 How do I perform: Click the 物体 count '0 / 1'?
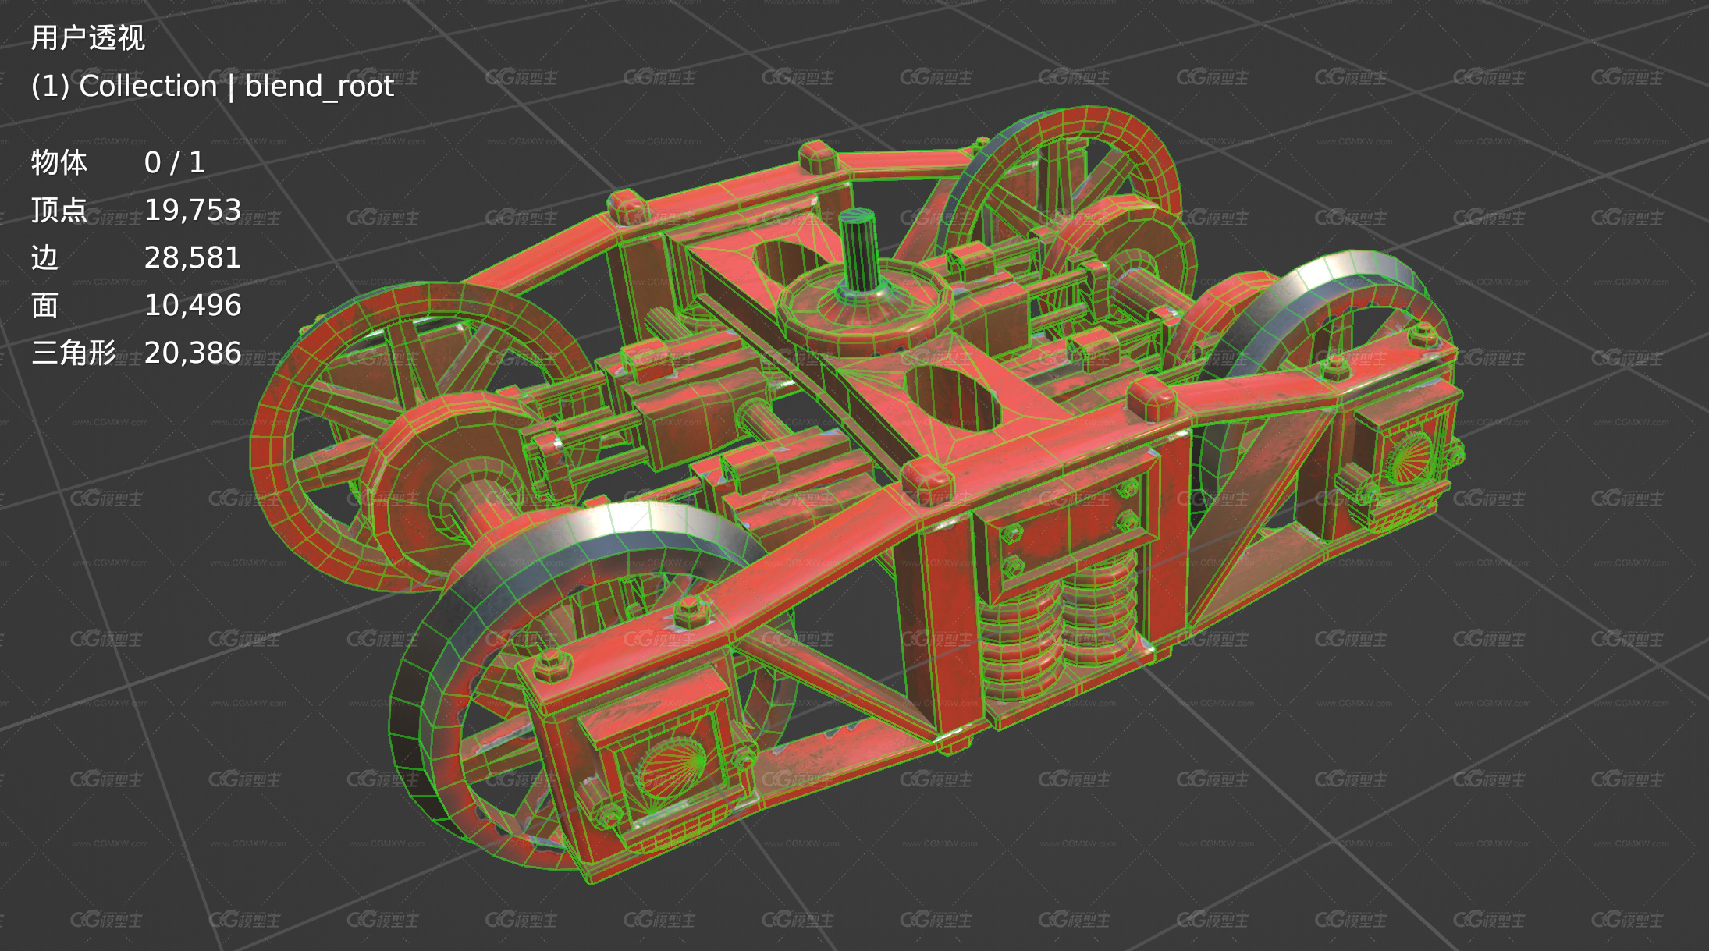(175, 162)
